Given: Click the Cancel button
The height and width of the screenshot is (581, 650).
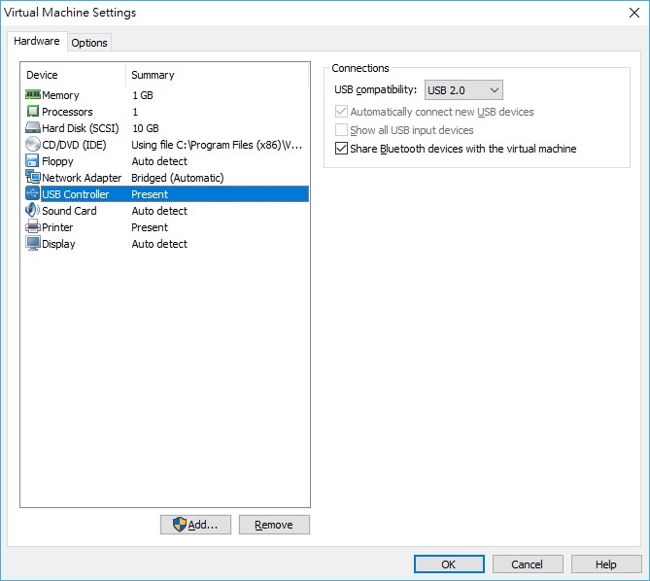Looking at the screenshot, I should click(528, 564).
